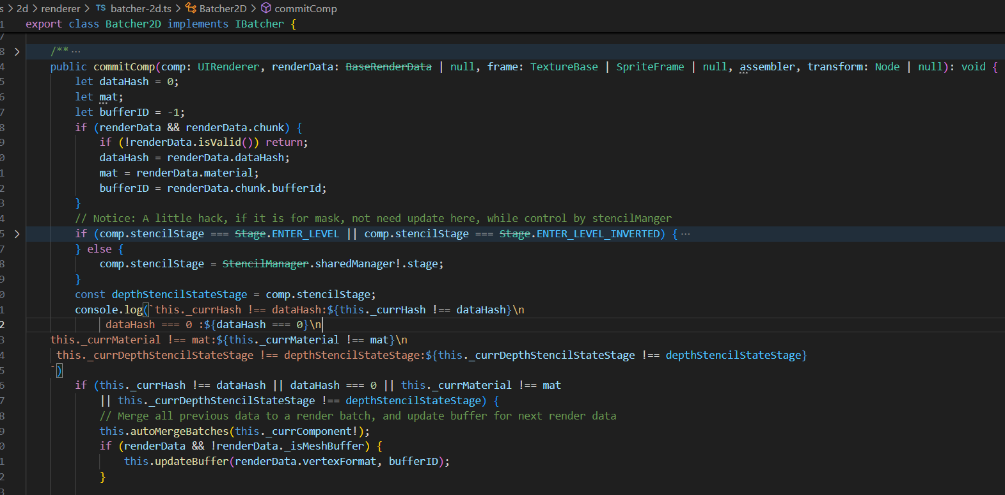Click the deprecated BaseRenderData type
The height and width of the screenshot is (495, 1005).
[x=388, y=67]
